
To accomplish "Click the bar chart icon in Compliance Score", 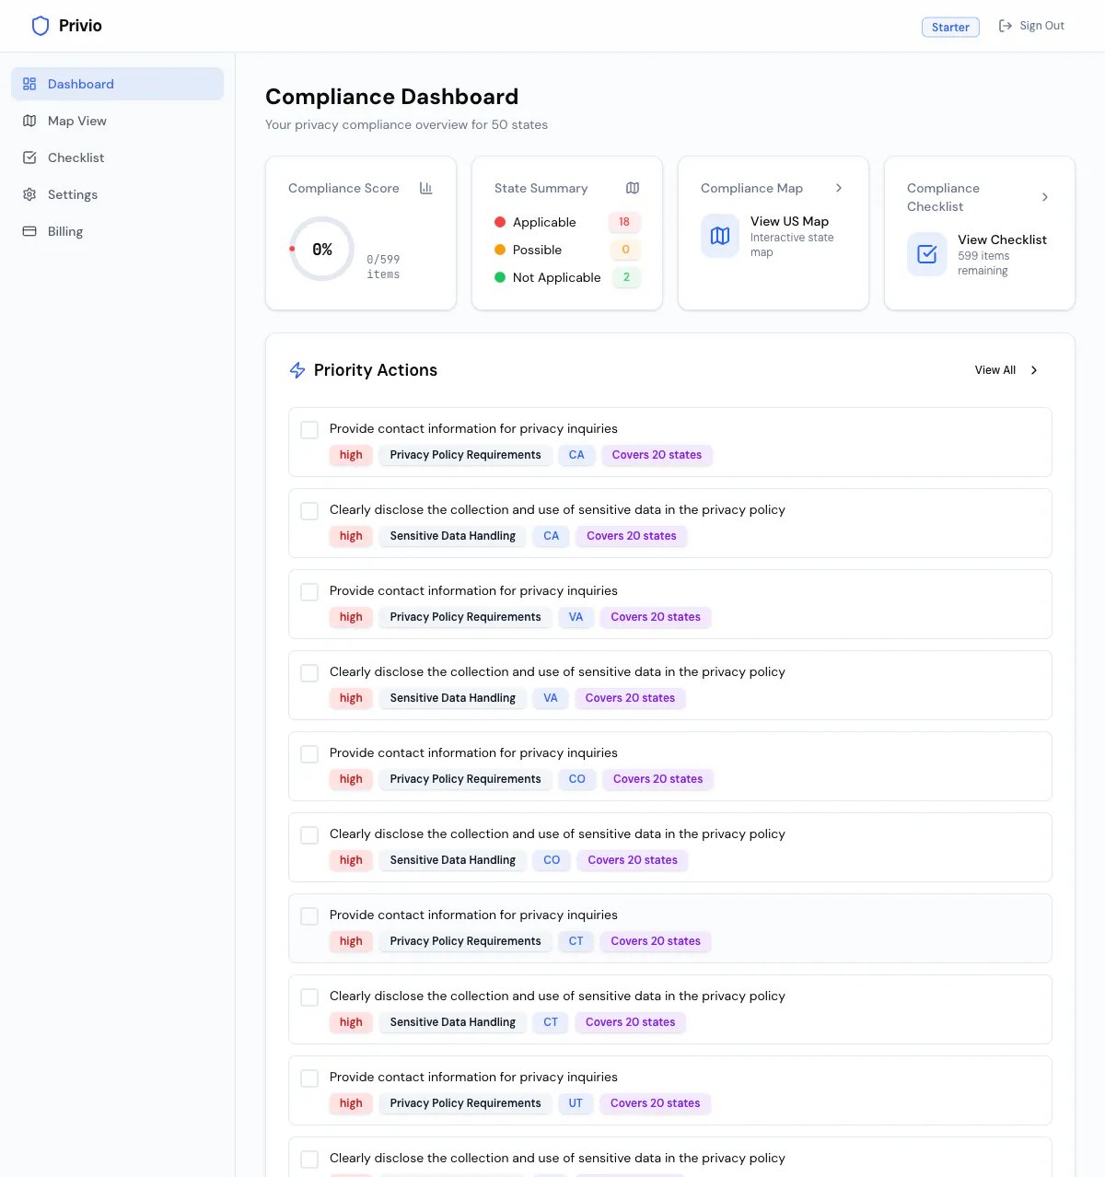I will pos(426,188).
